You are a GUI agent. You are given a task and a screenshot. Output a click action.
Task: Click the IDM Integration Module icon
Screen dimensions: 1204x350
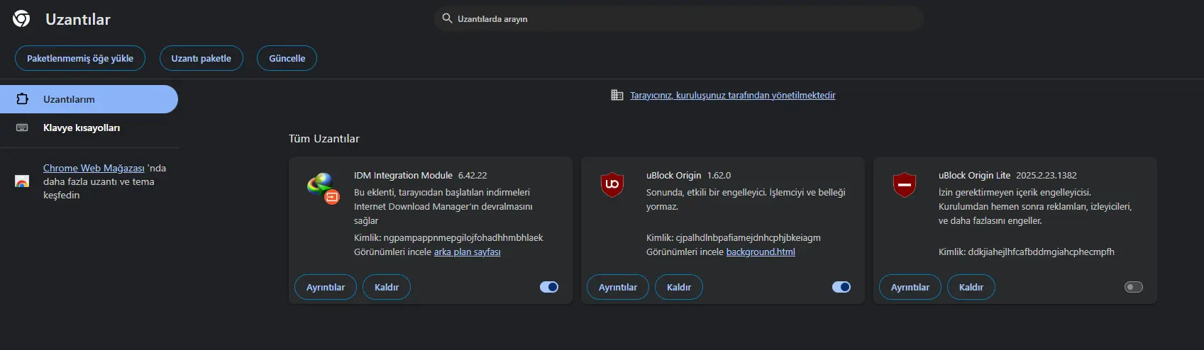(323, 188)
